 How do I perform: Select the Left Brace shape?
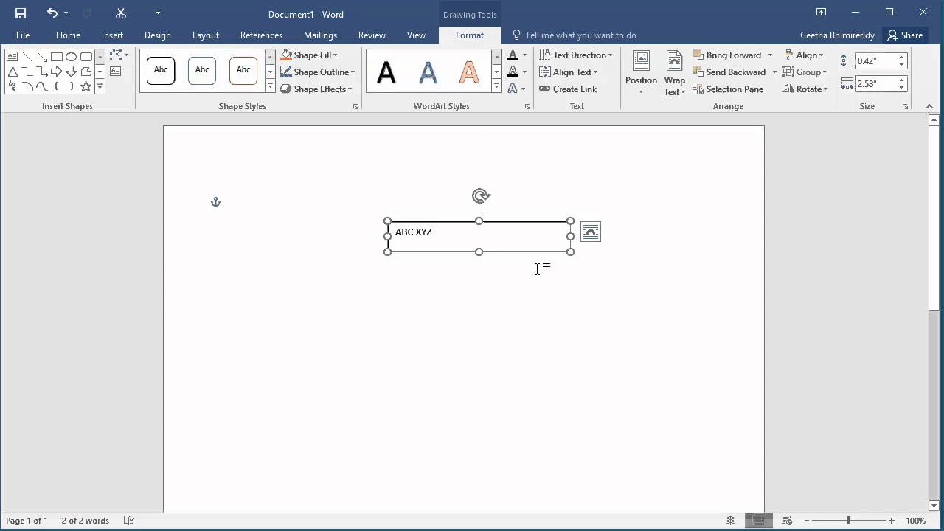point(57,86)
